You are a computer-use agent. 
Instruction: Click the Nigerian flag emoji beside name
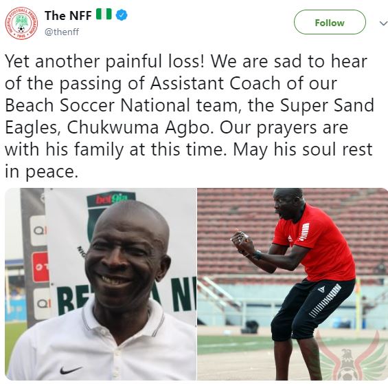[104, 14]
